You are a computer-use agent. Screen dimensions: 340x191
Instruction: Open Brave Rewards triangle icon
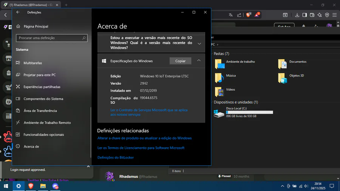pyautogui.click(x=257, y=15)
